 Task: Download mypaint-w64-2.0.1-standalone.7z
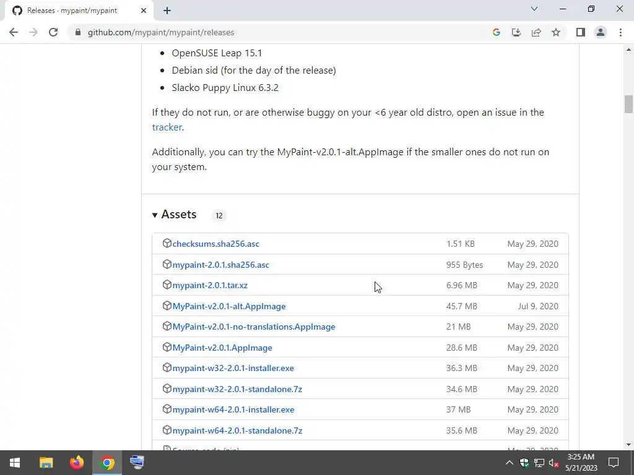point(237,430)
